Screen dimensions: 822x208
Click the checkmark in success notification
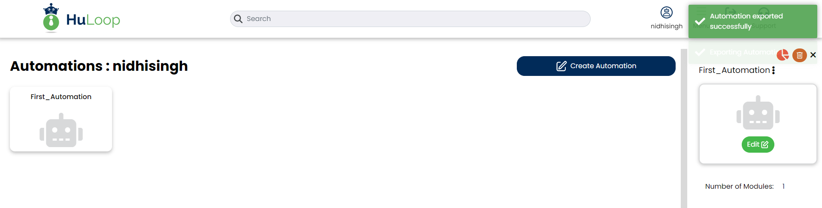coord(700,21)
